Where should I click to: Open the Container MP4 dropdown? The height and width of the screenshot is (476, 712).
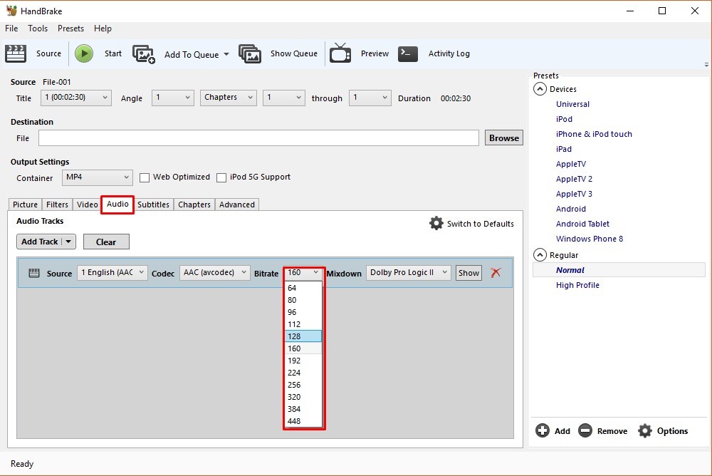click(97, 177)
